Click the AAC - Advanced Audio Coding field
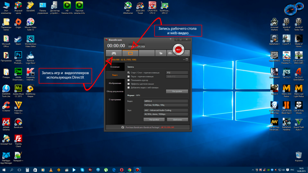The image size is (308, 173). point(166,110)
